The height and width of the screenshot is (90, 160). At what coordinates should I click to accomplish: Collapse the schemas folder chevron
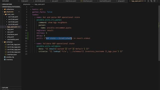[3, 42]
